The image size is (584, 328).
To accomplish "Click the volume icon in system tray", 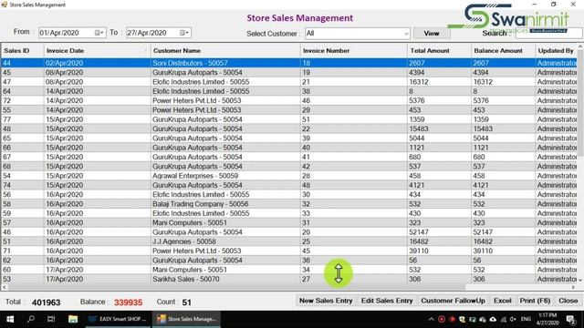I will click(513, 319).
